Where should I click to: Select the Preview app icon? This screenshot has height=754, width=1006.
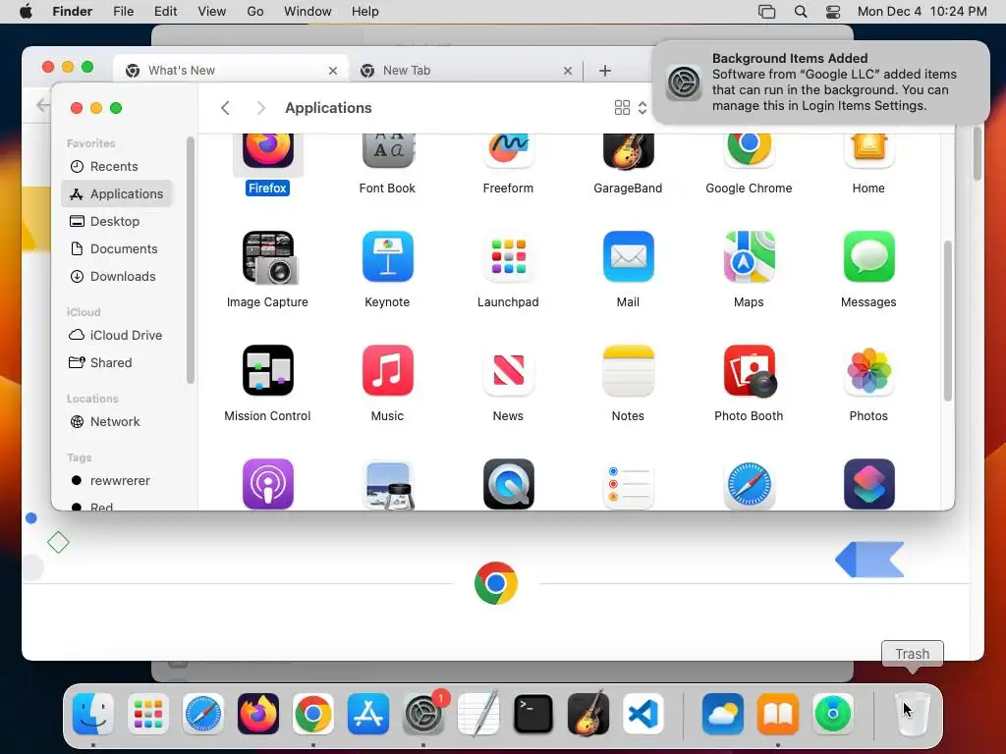point(387,484)
